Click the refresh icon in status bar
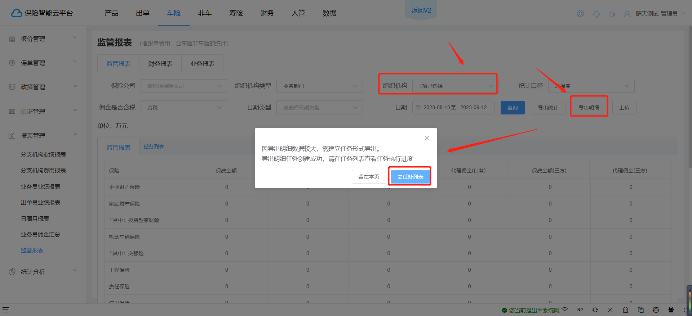The width and height of the screenshot is (692, 316). pos(595,310)
